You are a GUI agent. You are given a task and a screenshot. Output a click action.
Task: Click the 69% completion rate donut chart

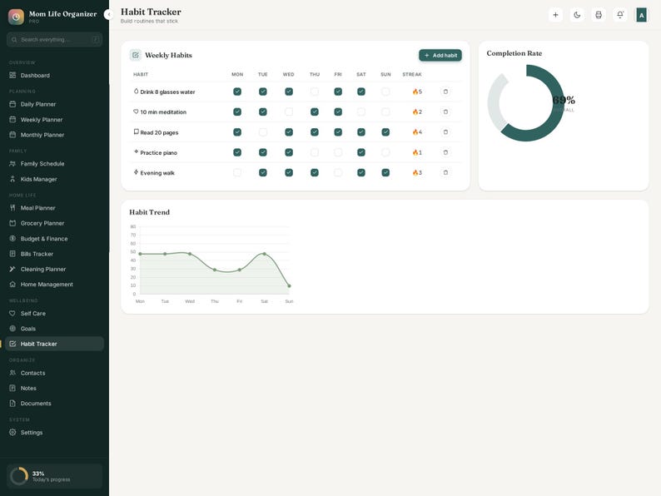pyautogui.click(x=526, y=103)
